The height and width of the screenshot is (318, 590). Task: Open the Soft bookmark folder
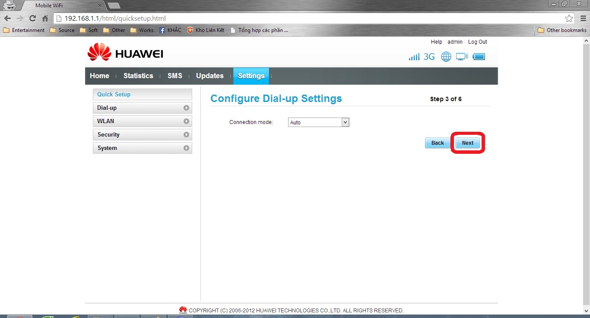pyautogui.click(x=89, y=30)
